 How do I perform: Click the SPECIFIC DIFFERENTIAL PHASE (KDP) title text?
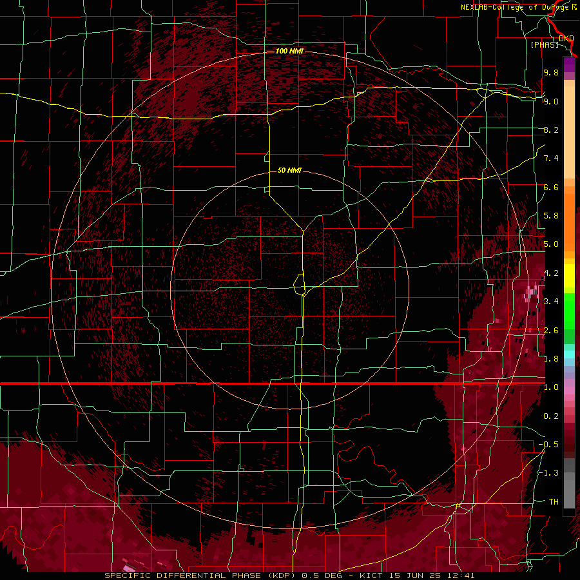tap(198, 575)
